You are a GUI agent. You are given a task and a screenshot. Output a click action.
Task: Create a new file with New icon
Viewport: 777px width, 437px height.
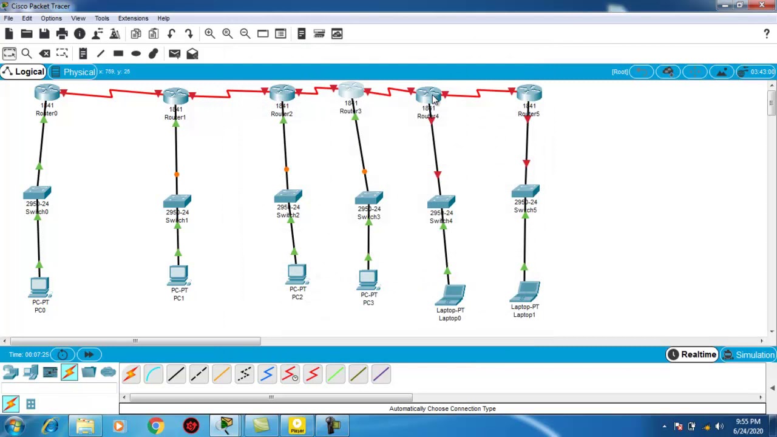pyautogui.click(x=9, y=34)
